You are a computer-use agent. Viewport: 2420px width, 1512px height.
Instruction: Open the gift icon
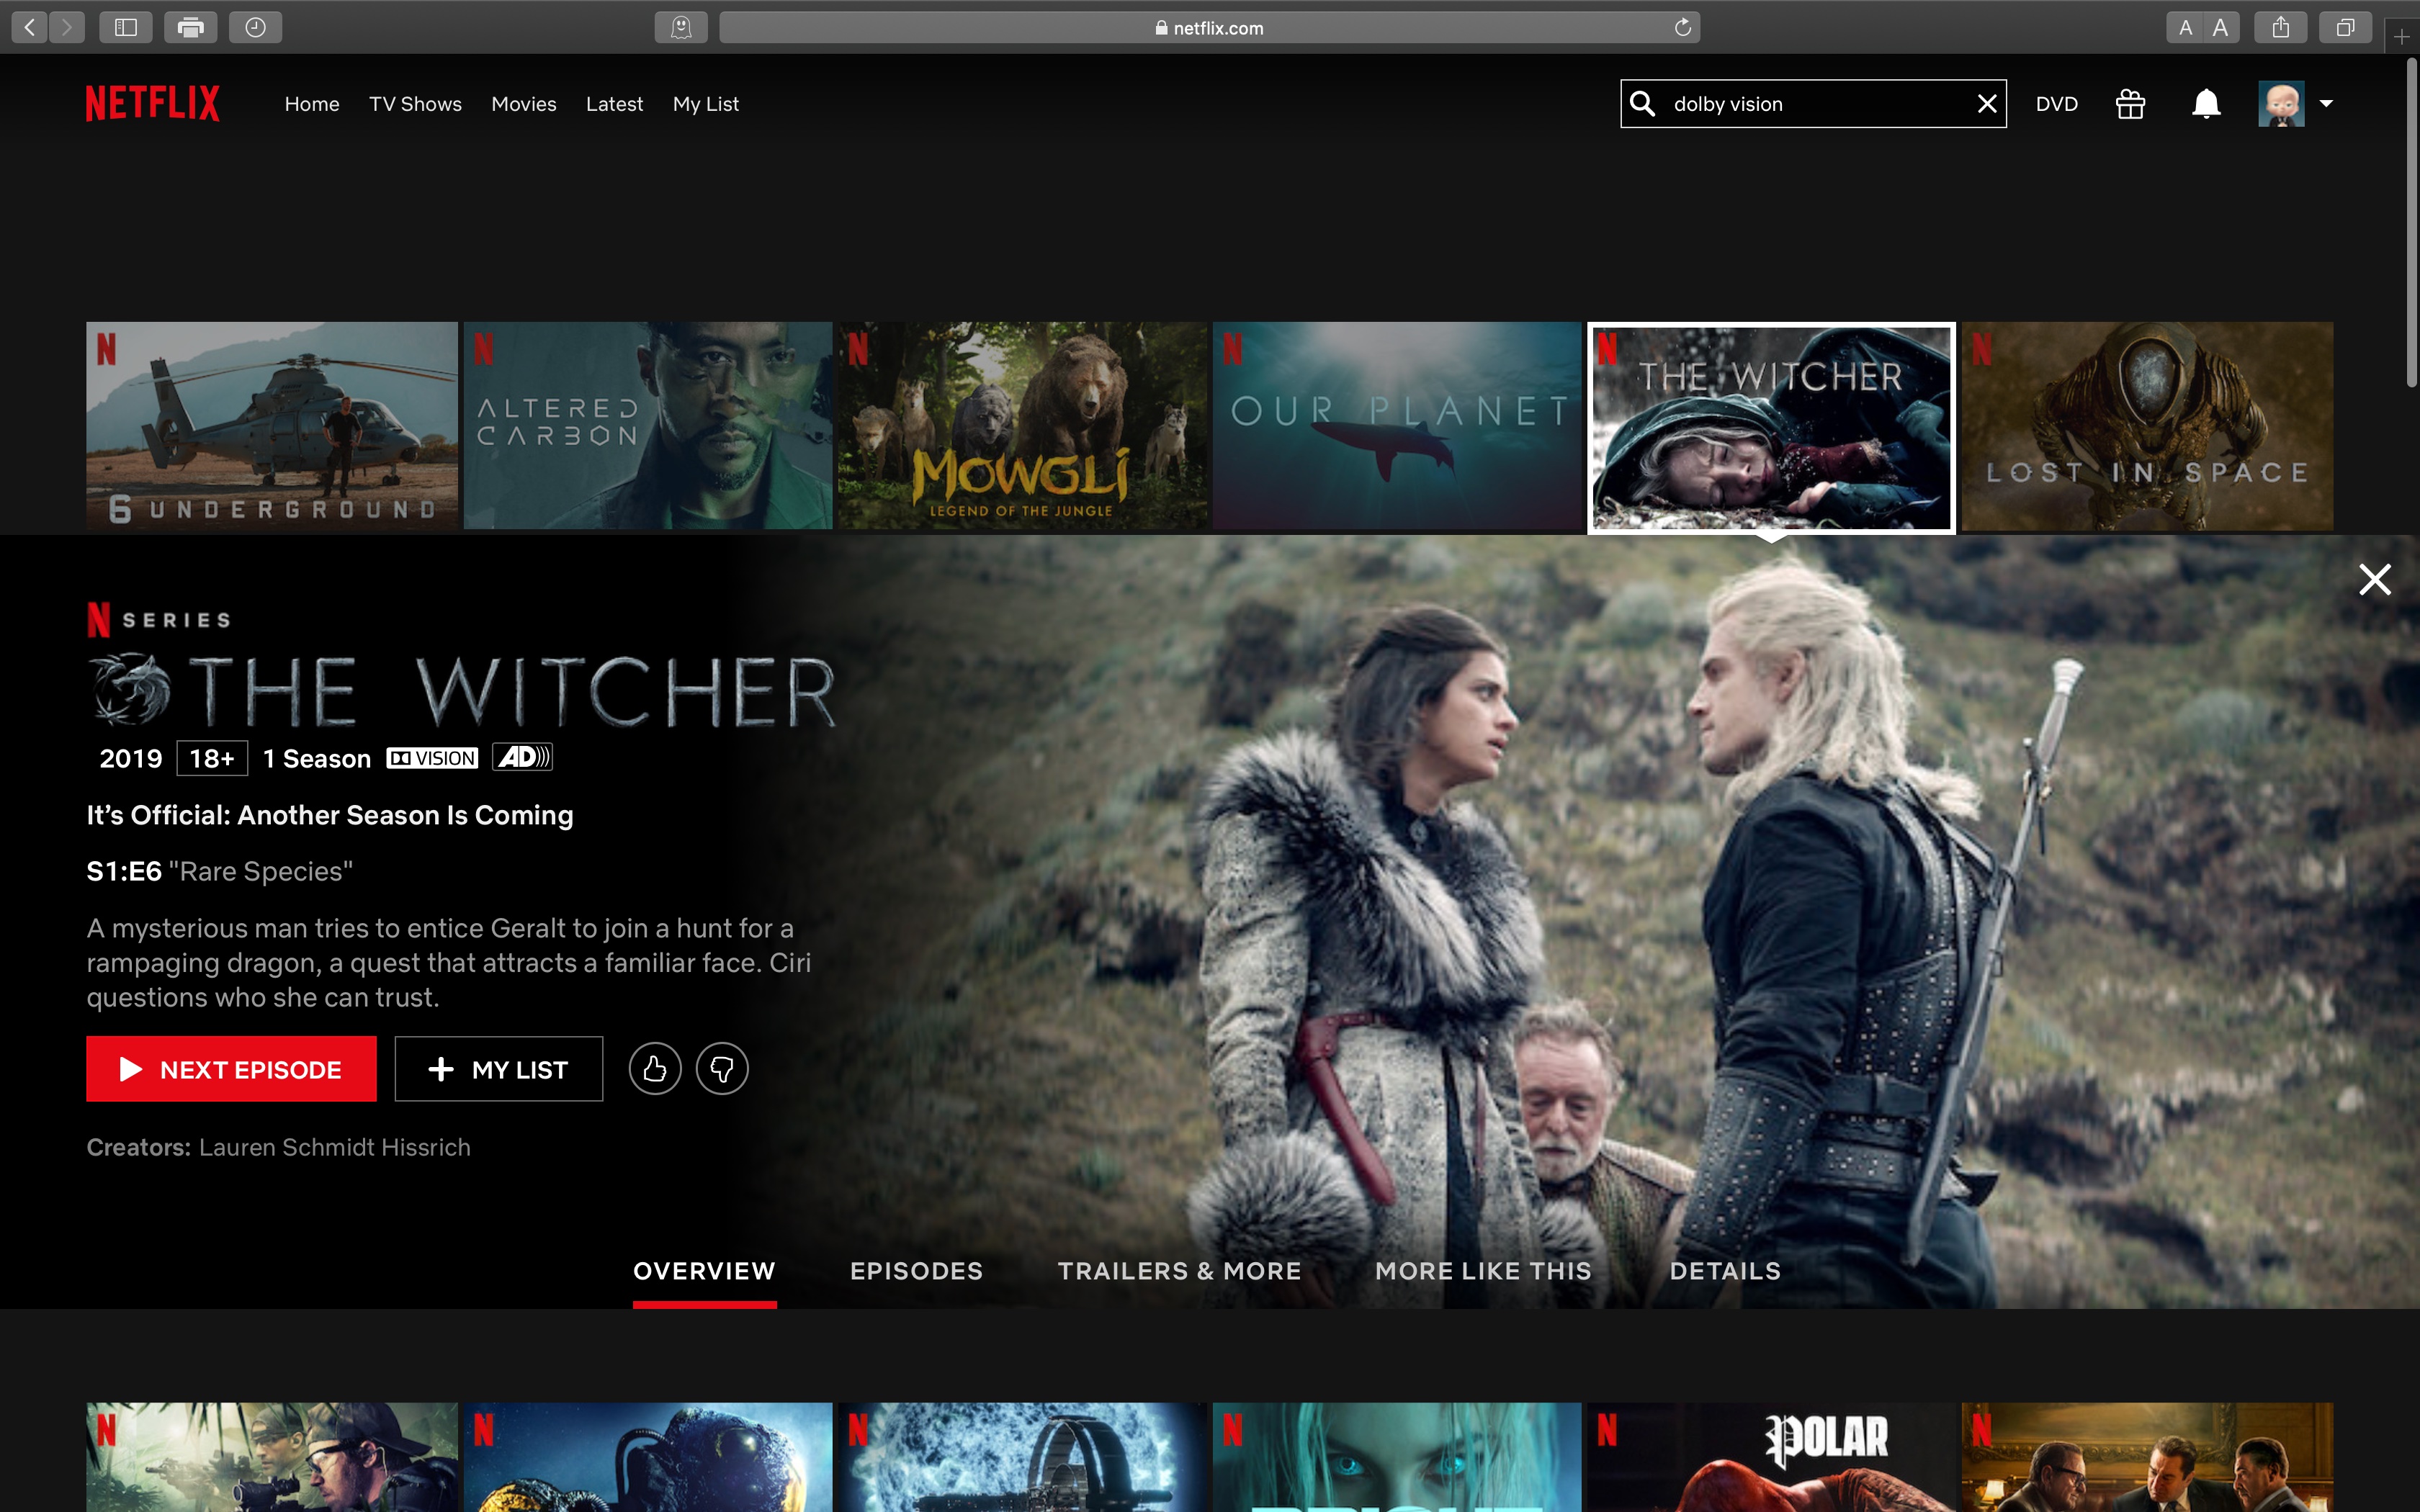pos(2130,104)
